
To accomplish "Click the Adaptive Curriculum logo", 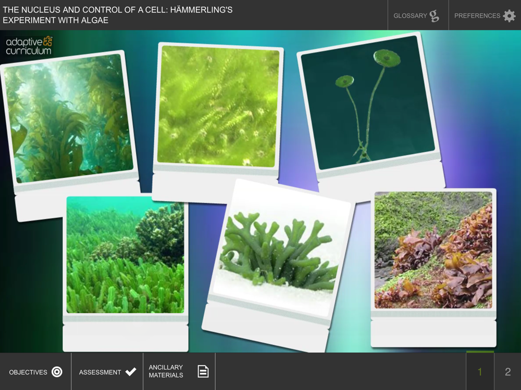I will [29, 46].
